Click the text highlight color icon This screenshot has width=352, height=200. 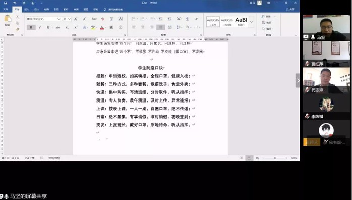(93, 27)
